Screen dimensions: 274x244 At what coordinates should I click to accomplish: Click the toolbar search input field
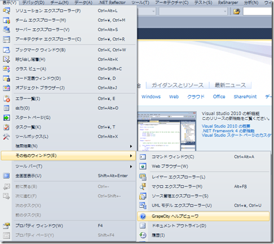click(x=258, y=11)
